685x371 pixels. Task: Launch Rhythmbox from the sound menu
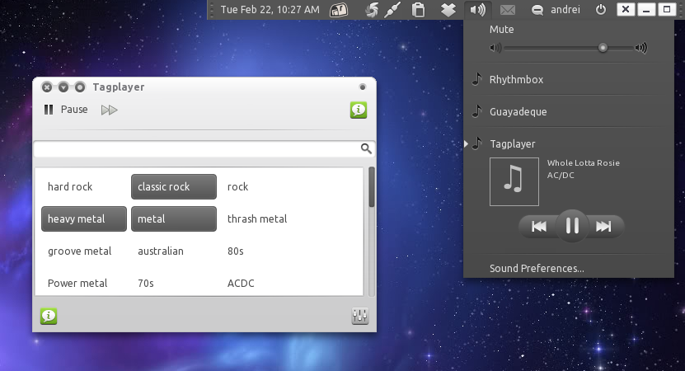(x=516, y=79)
